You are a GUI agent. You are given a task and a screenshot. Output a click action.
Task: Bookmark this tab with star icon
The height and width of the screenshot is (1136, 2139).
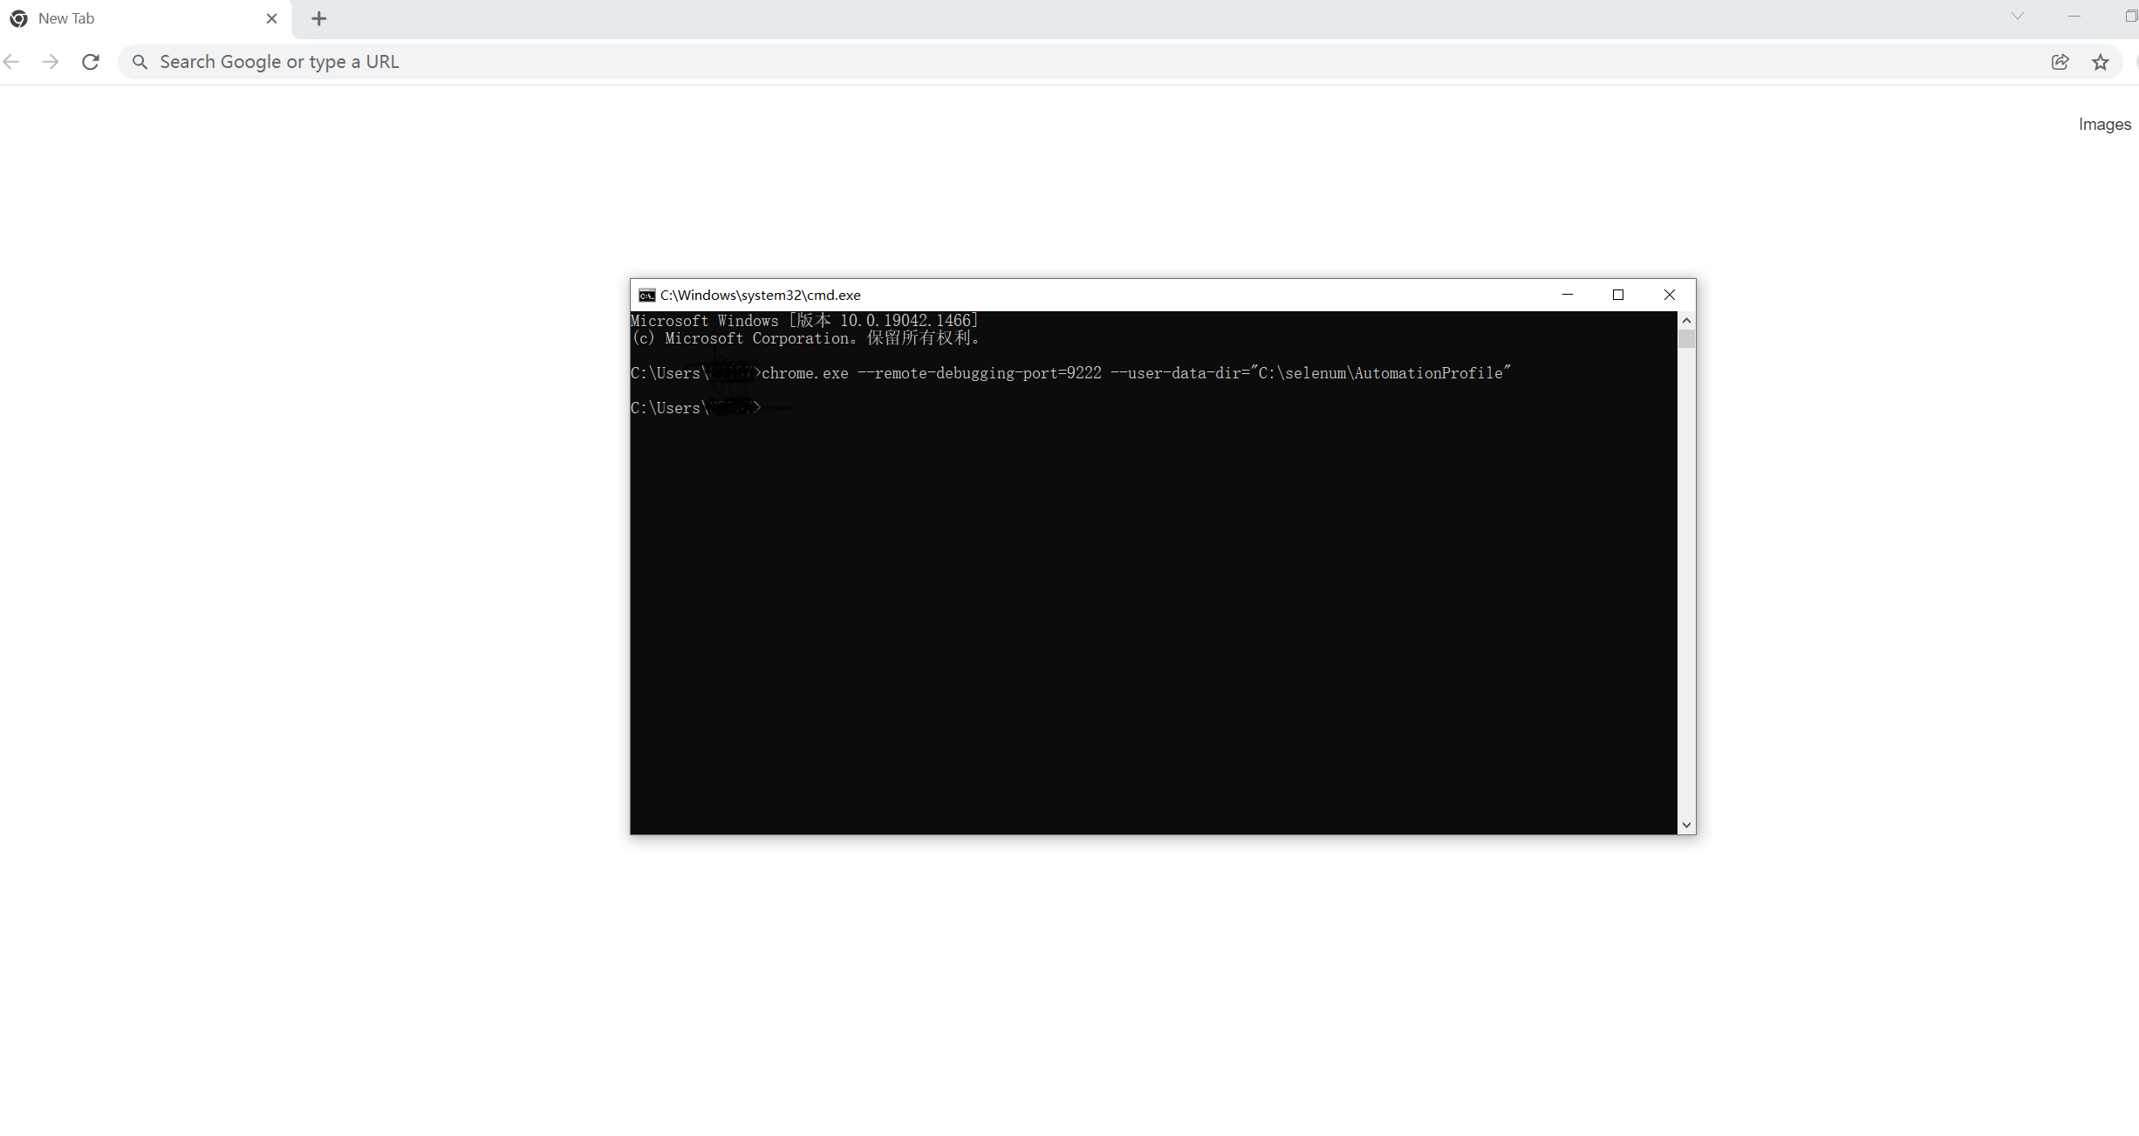tap(2101, 62)
